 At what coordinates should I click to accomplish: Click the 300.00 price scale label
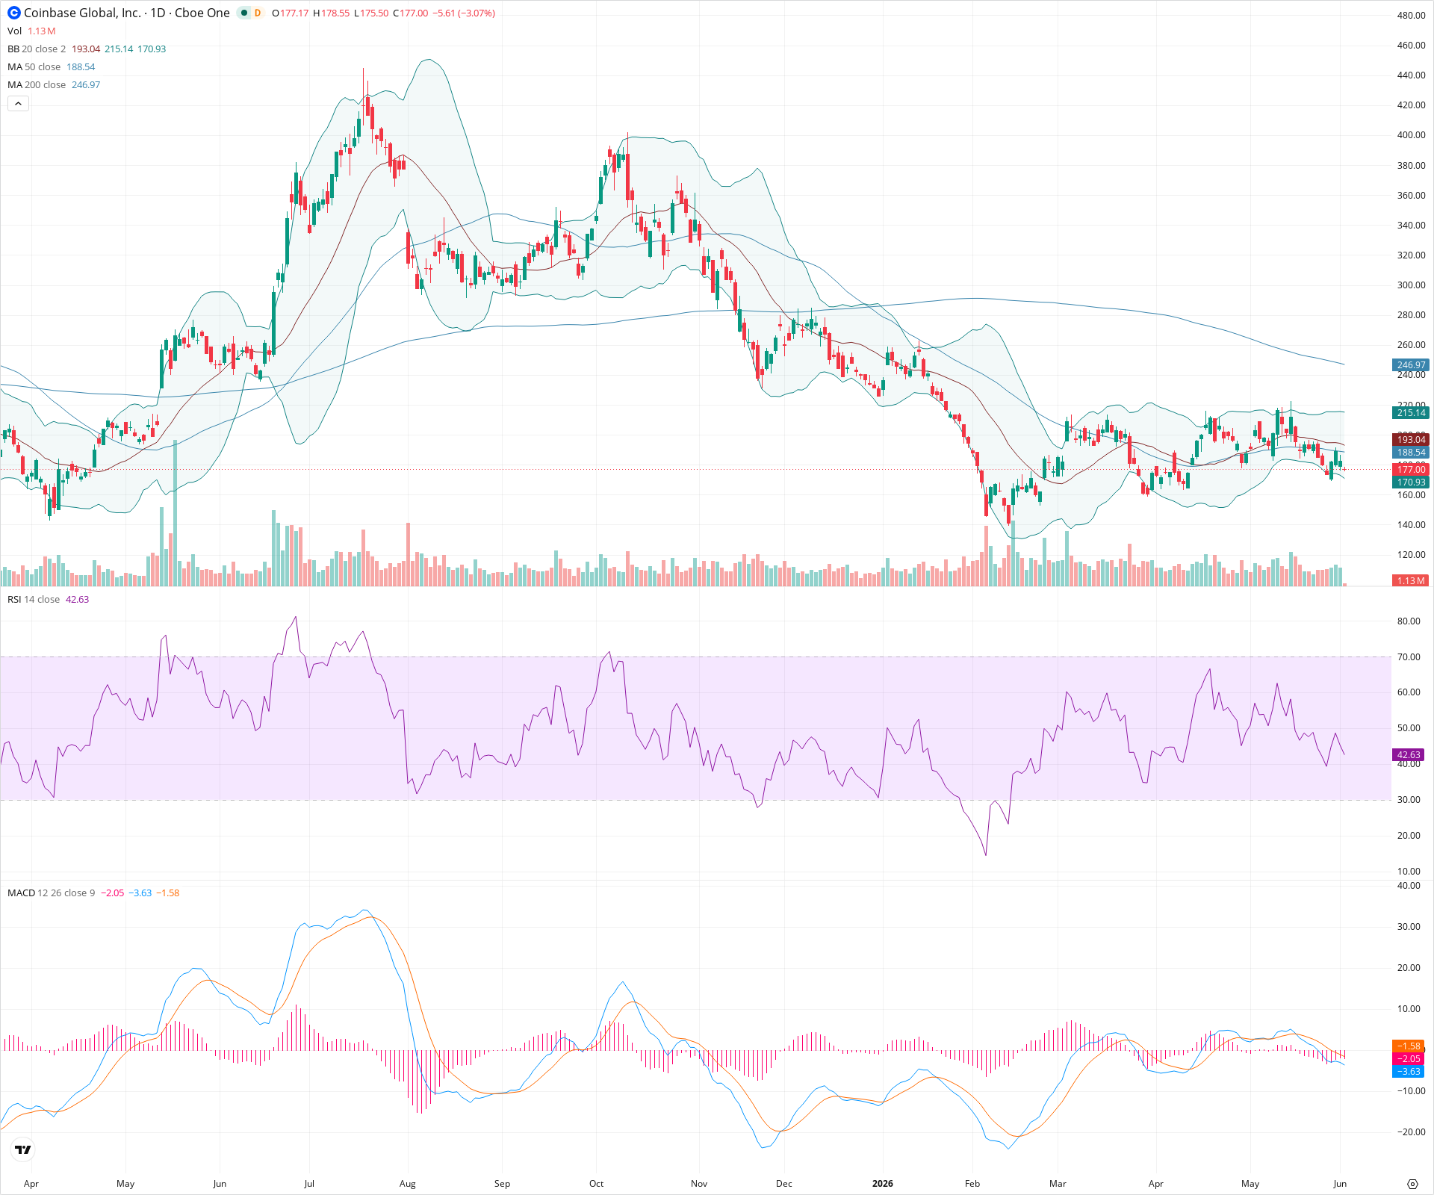click(x=1412, y=285)
